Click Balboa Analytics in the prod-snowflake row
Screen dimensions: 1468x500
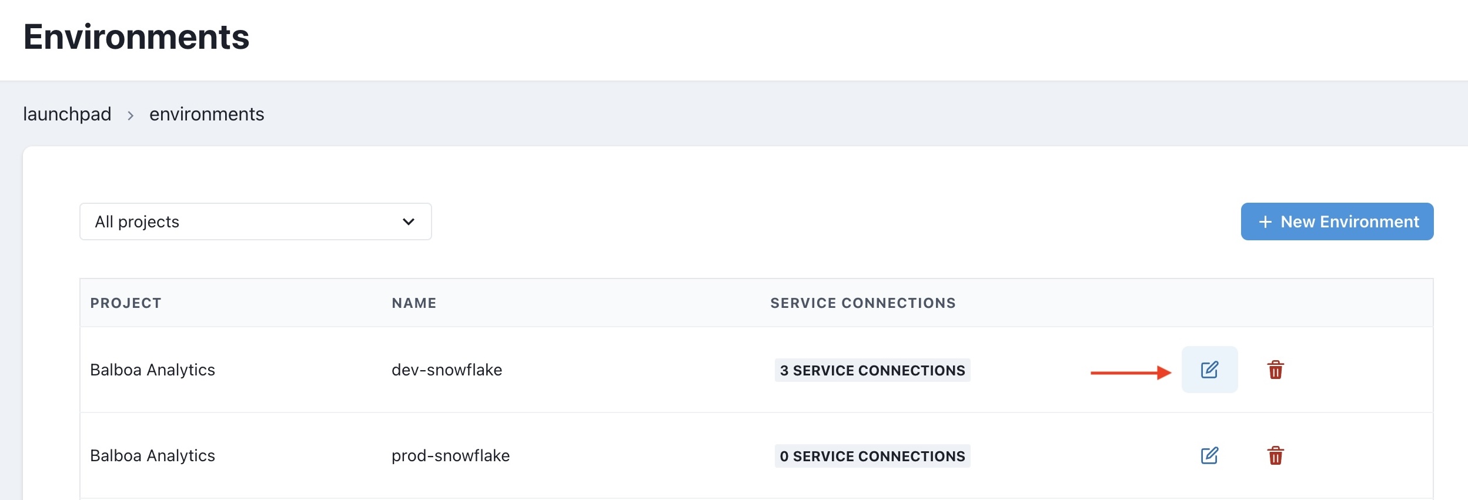click(x=153, y=455)
